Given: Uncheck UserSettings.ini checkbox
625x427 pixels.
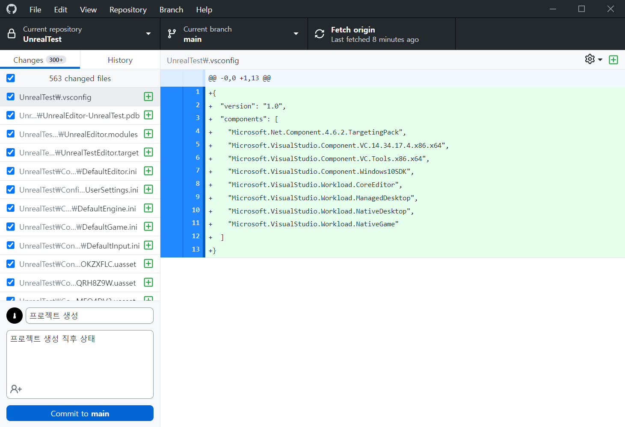Looking at the screenshot, I should (x=11, y=190).
